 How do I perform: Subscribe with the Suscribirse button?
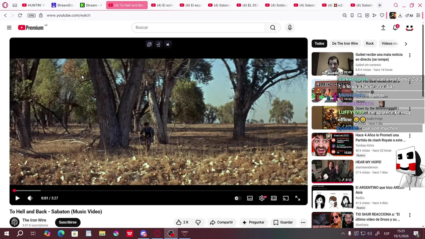68,222
